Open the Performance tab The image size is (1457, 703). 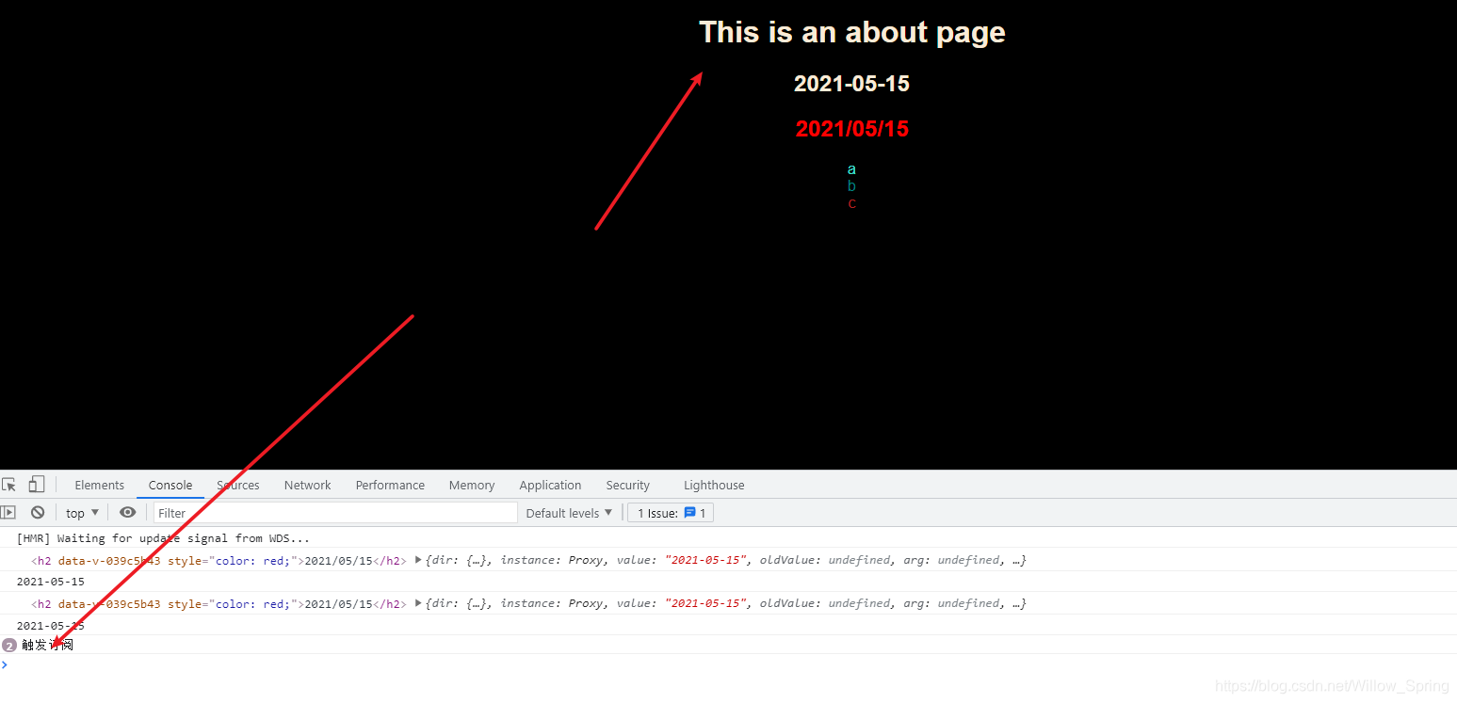pos(390,486)
